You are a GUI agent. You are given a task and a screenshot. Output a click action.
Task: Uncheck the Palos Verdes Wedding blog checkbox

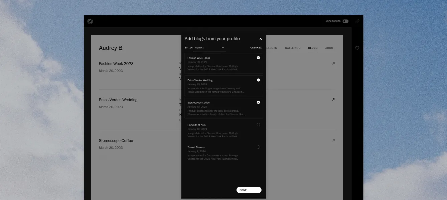coord(258,80)
